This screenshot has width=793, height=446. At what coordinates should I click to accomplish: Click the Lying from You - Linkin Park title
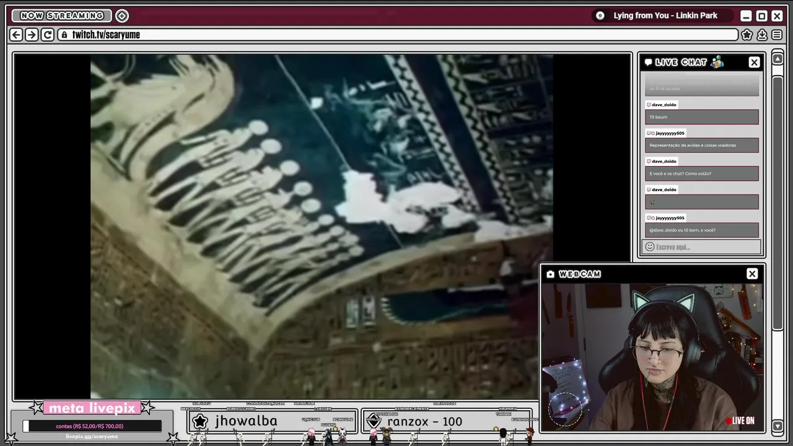[665, 15]
